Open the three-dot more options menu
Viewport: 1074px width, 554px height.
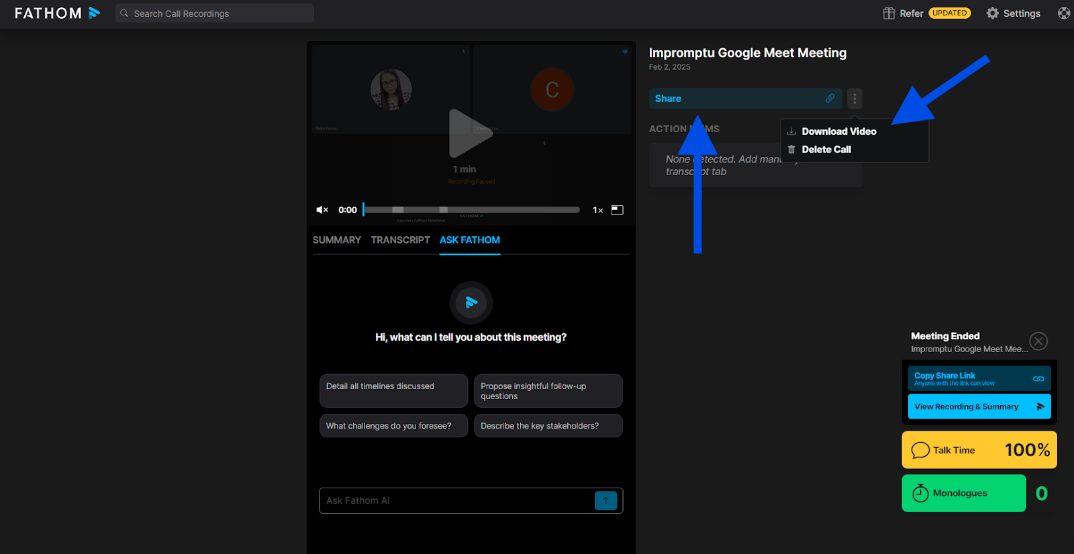tap(855, 99)
